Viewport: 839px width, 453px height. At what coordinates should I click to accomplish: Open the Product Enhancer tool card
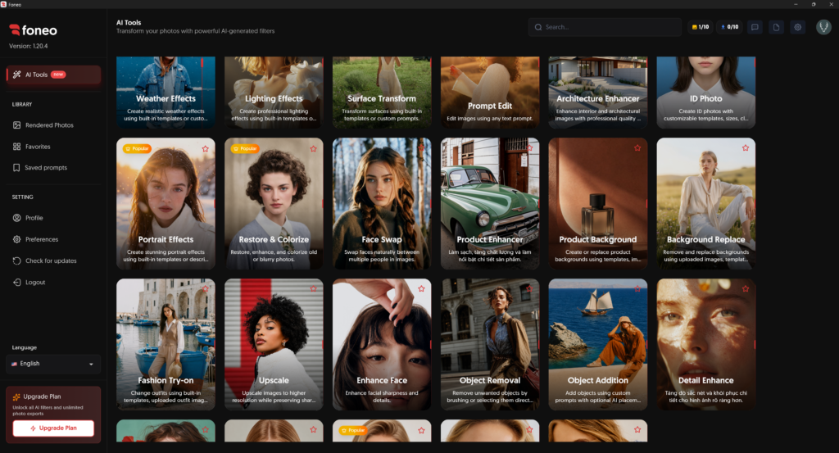(490, 204)
